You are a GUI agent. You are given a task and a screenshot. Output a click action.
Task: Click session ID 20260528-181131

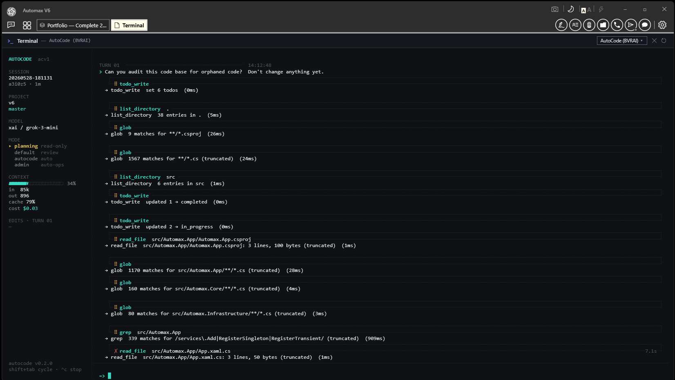(30, 78)
